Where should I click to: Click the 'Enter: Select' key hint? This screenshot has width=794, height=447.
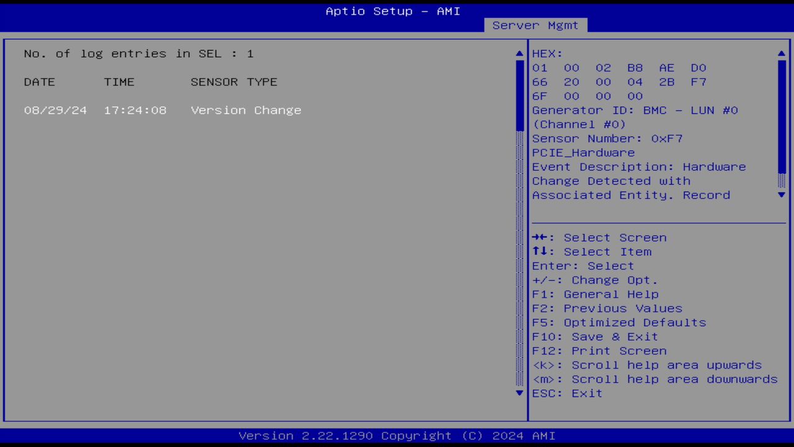point(583,266)
